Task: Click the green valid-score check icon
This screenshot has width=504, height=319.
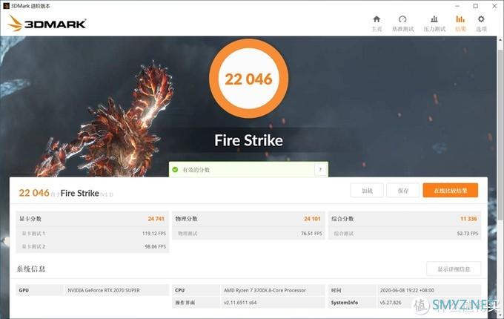Action: coord(175,169)
